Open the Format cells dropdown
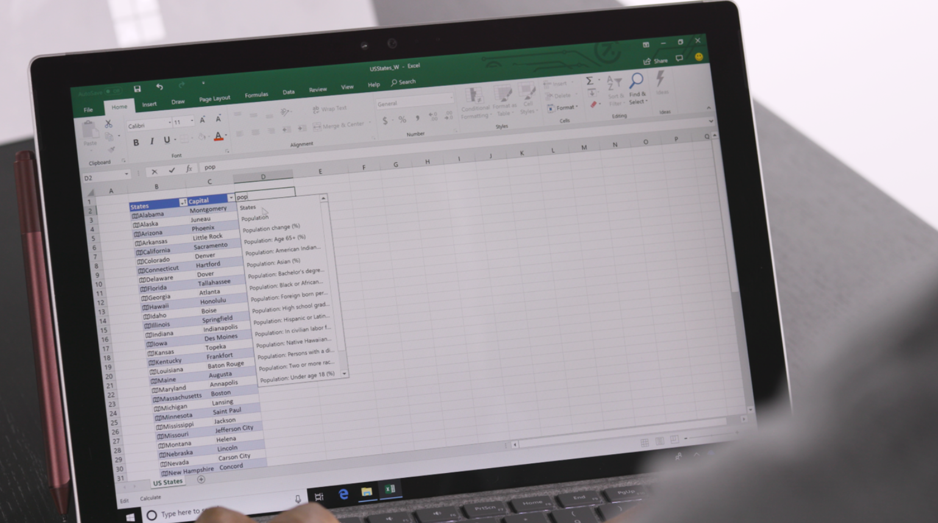This screenshot has width=938, height=523. tap(562, 108)
